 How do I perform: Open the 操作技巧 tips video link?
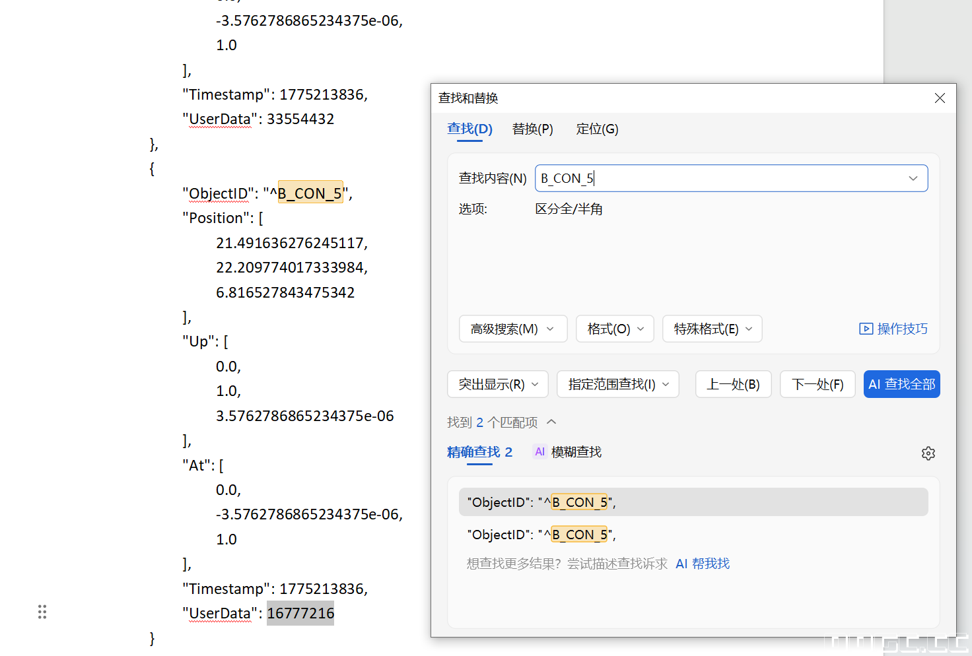(x=893, y=329)
